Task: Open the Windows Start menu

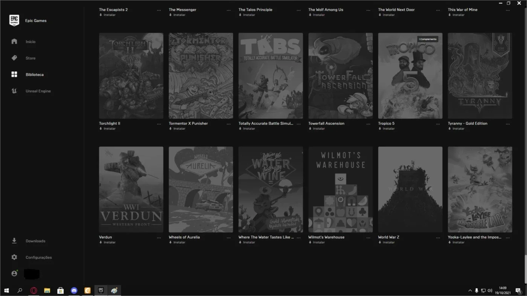Action: pyautogui.click(x=6, y=290)
